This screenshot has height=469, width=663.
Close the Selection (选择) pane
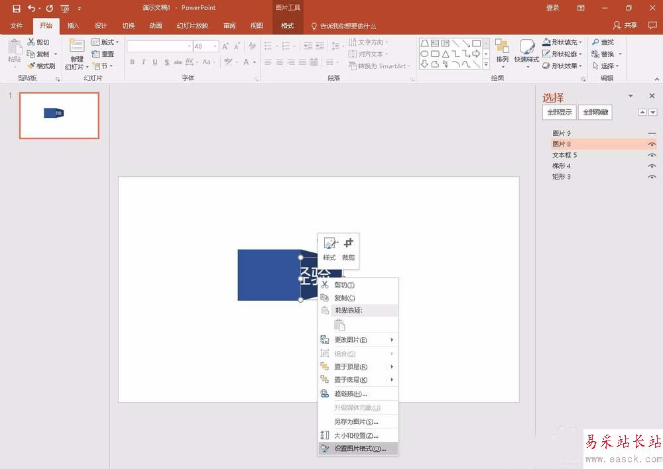point(652,96)
